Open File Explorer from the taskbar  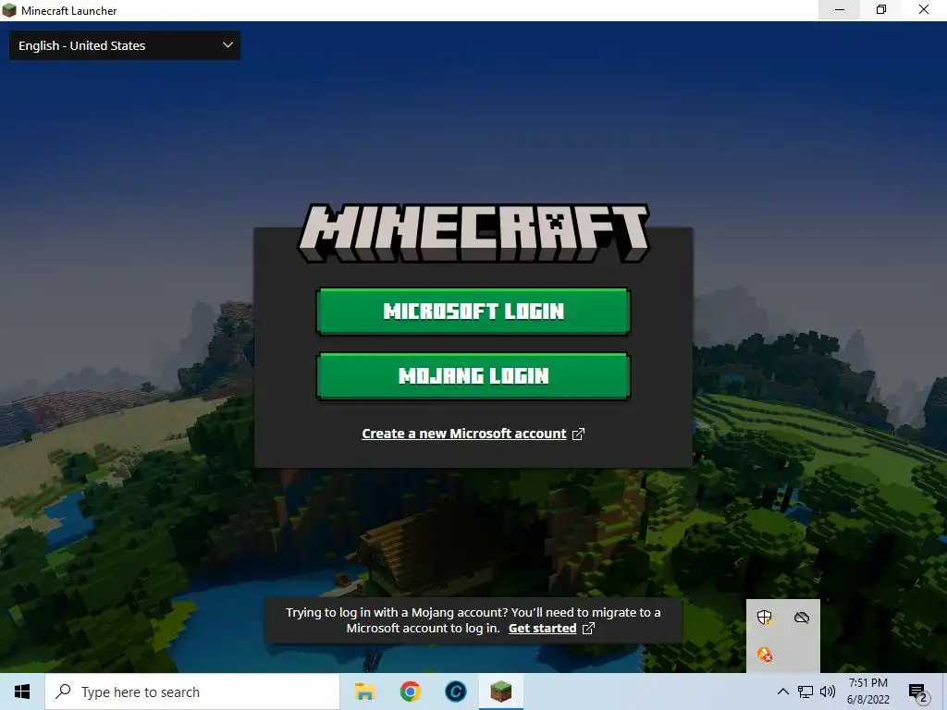pos(364,692)
